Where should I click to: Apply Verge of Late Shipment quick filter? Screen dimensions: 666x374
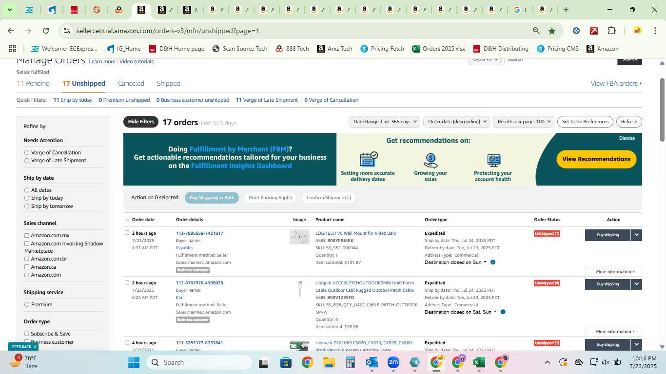point(267,100)
